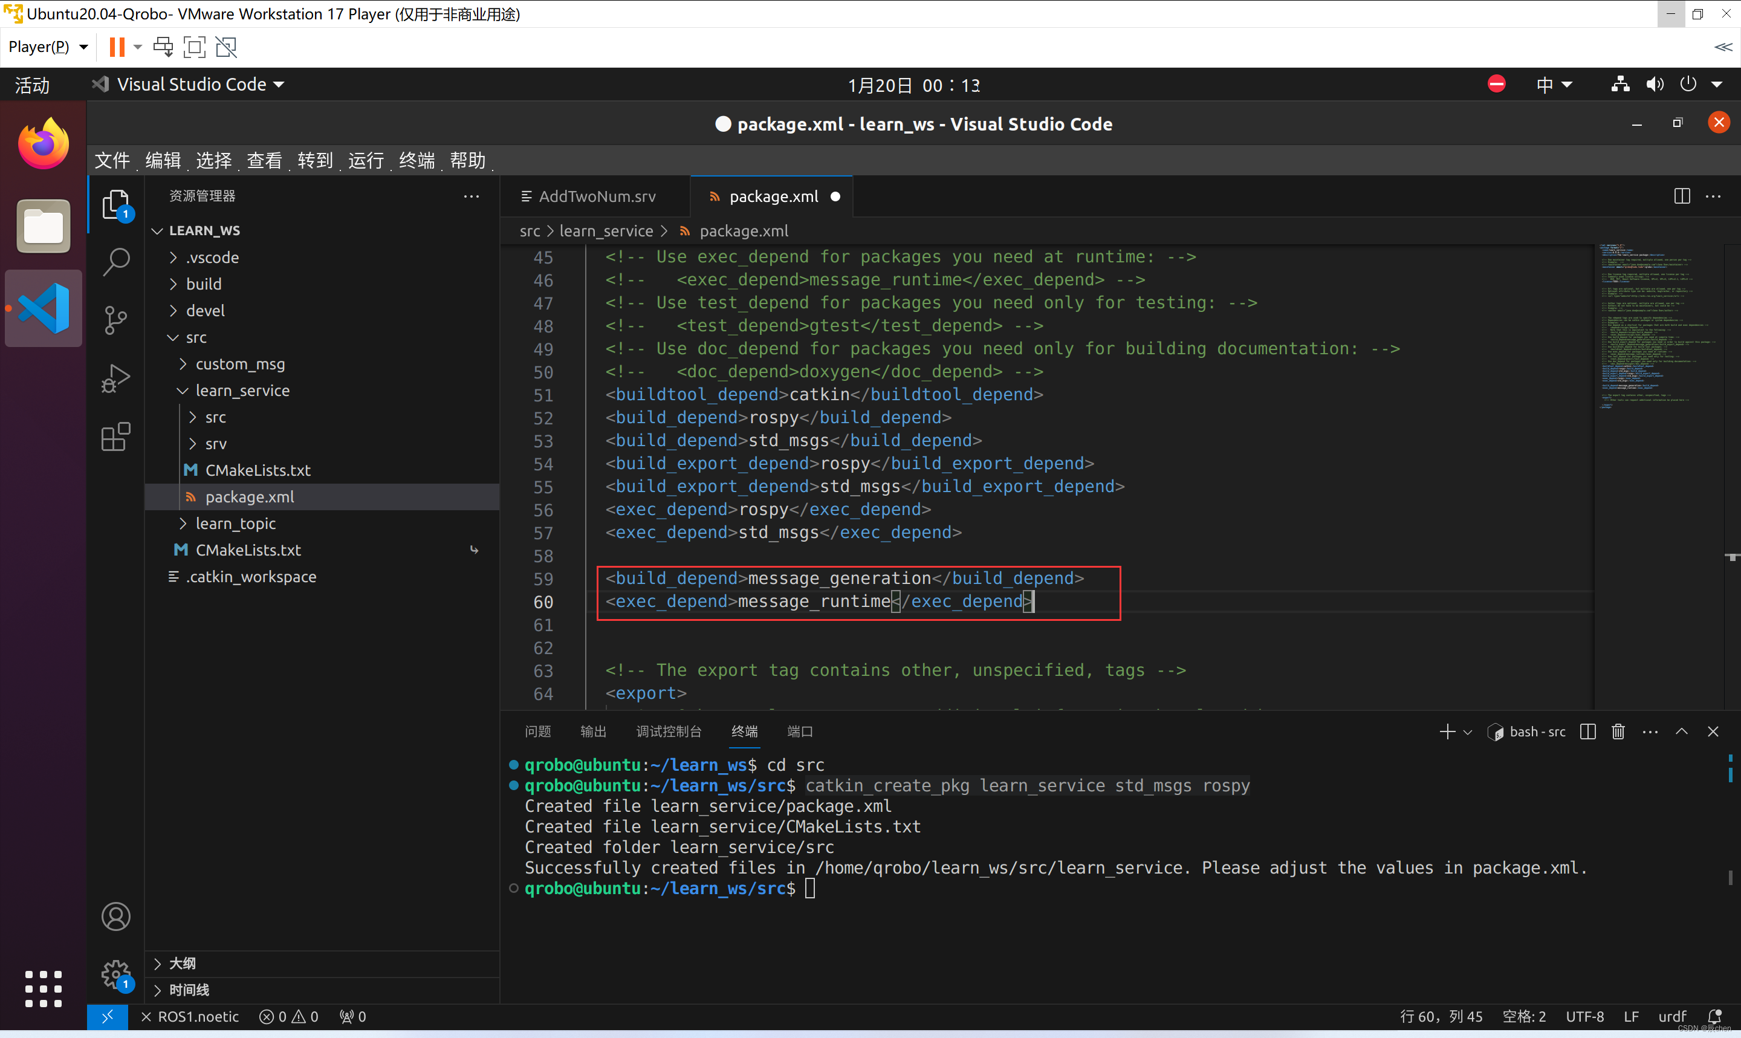
Task: Open notifications bell in status bar
Action: [x=1714, y=1016]
